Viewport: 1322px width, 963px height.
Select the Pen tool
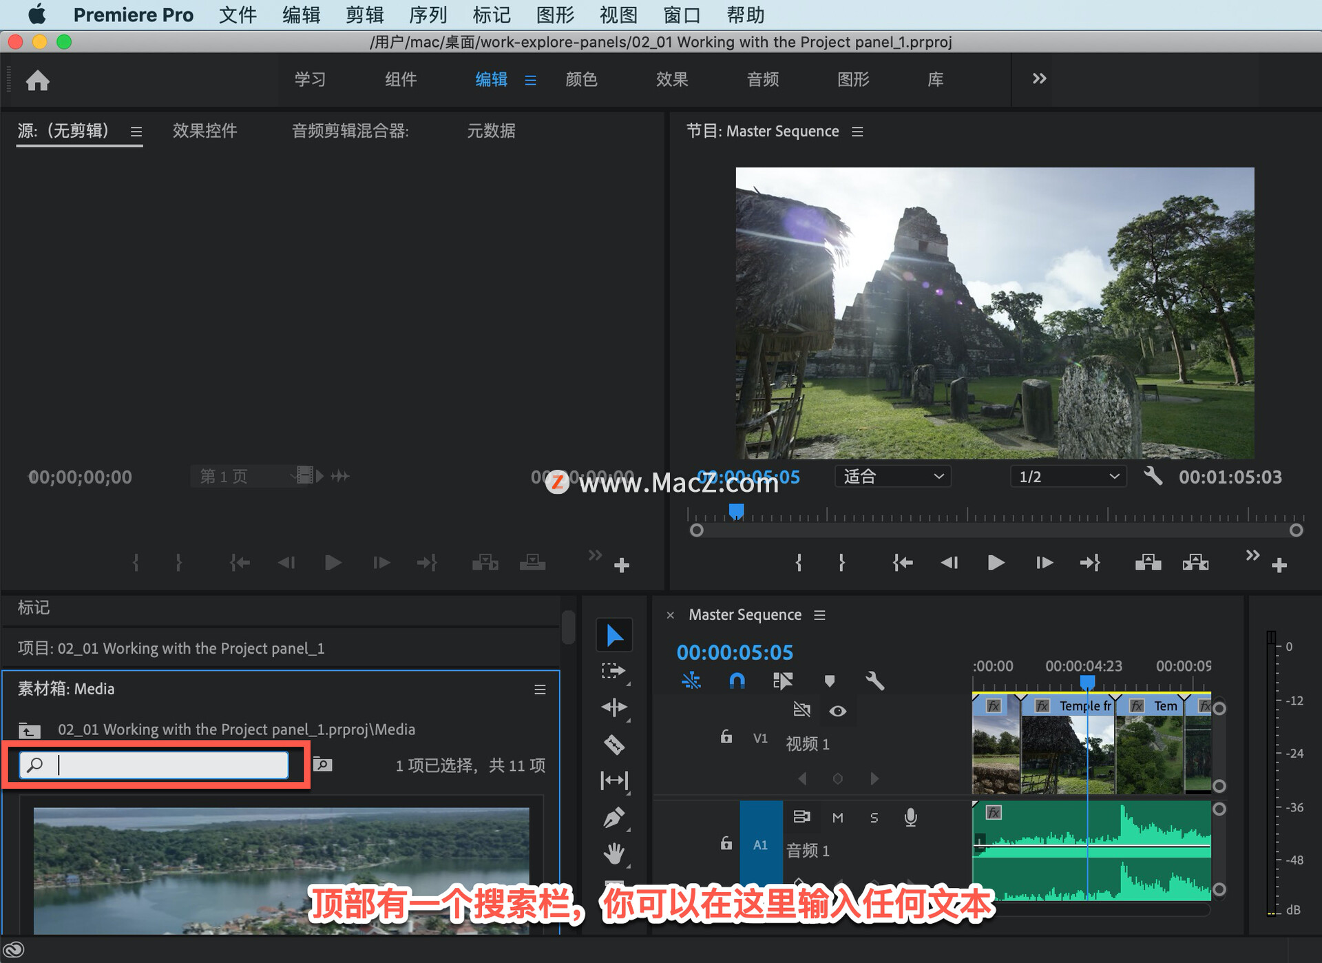click(x=613, y=818)
